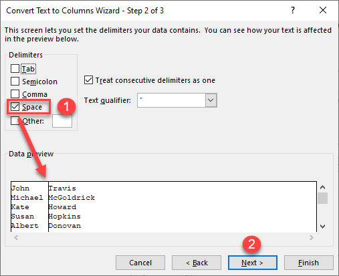339x276 pixels.
Task: Enable the Semicolon delimiter checkbox
Action: click(x=15, y=82)
